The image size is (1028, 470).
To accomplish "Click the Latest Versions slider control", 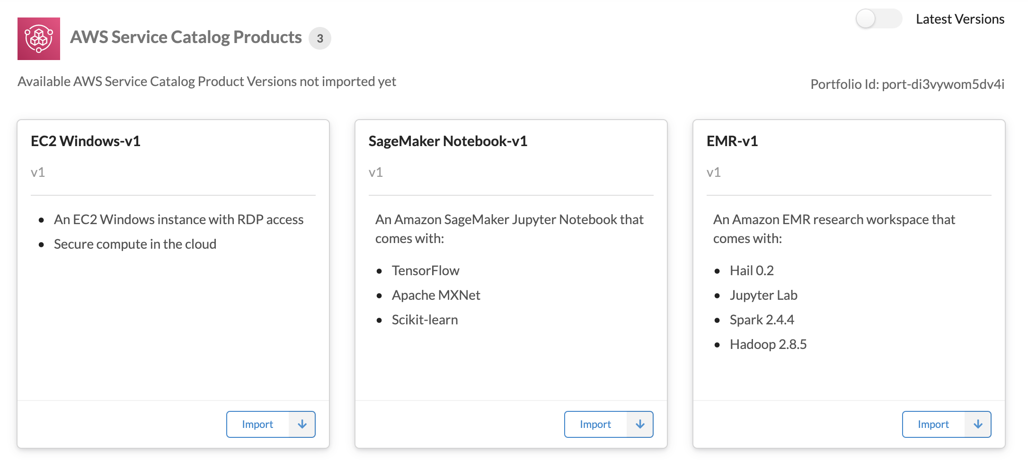I will tap(878, 18).
